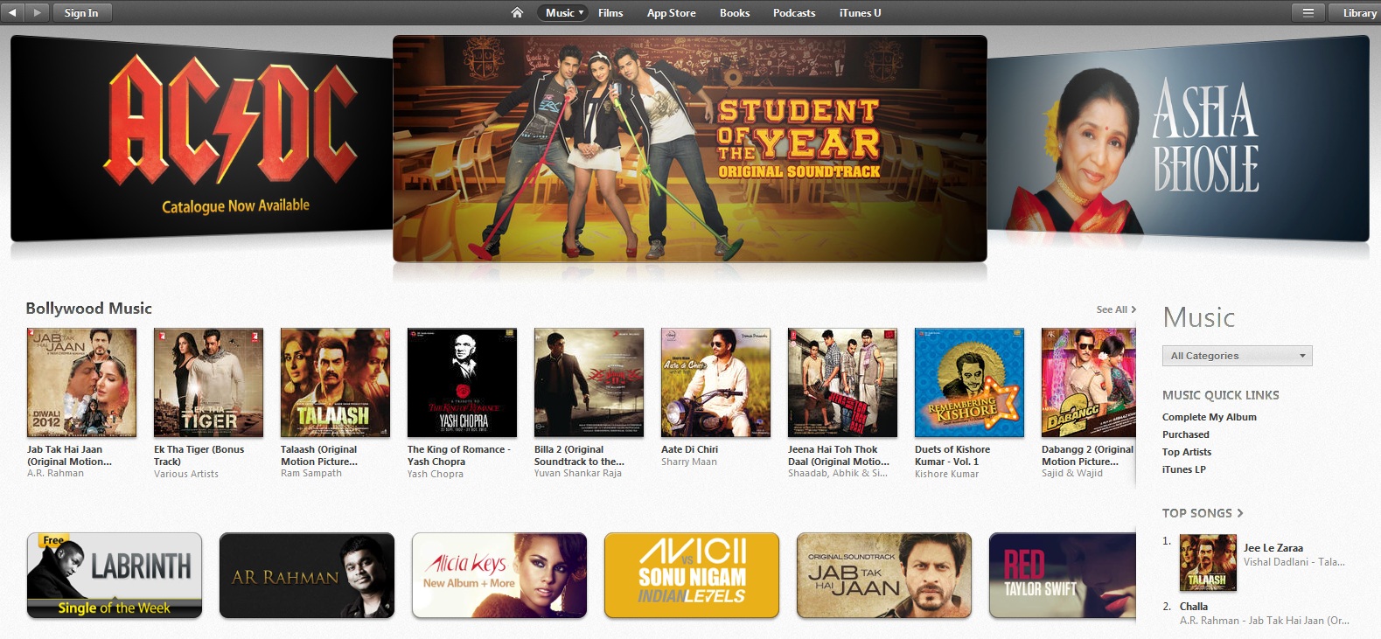Open the Taylor Swift Red tile
Image resolution: width=1381 pixels, height=639 pixels.
(x=1062, y=575)
